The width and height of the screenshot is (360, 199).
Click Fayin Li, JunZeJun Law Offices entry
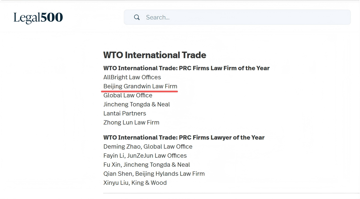(145, 156)
